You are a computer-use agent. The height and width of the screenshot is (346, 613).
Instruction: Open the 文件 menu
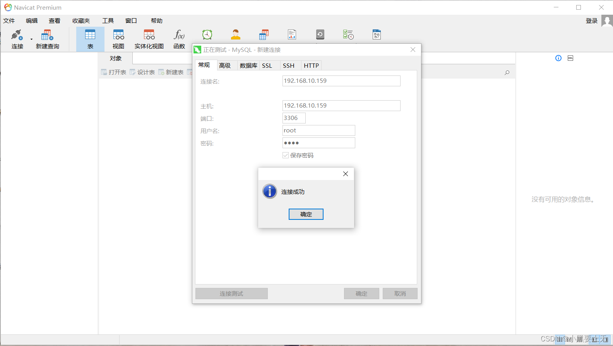click(x=9, y=21)
